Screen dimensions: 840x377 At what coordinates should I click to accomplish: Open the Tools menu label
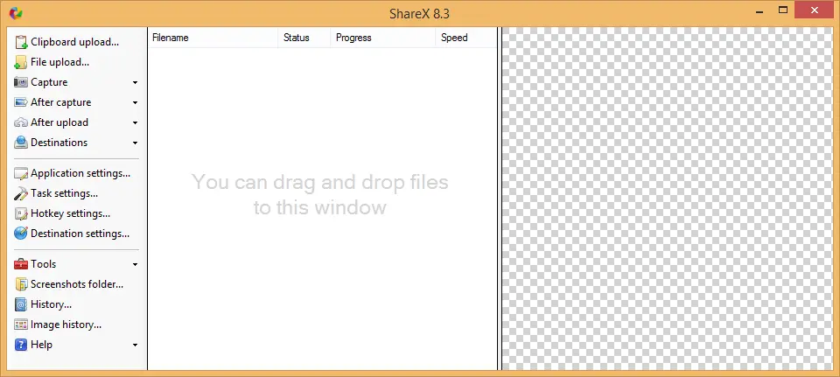click(44, 264)
